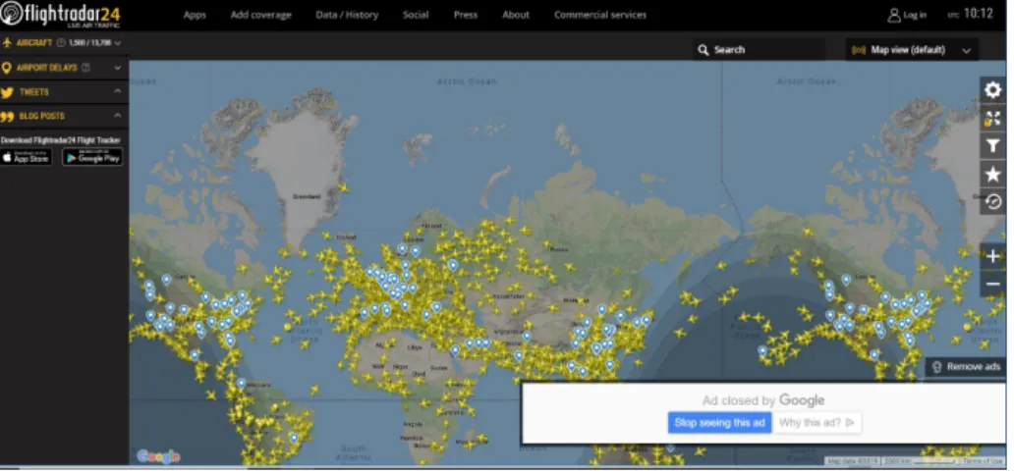1014x474 pixels.
Task: Open map settings gear icon
Action: click(x=992, y=89)
